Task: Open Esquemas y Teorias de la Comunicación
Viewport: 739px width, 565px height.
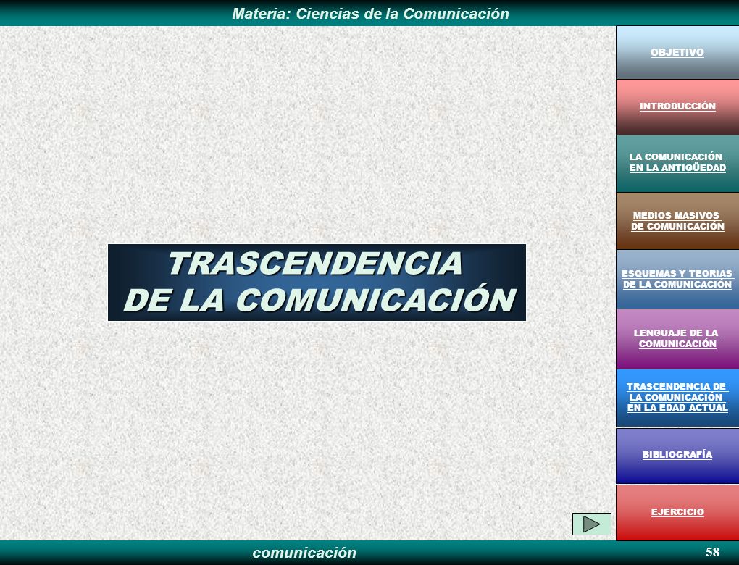Action: pos(677,279)
